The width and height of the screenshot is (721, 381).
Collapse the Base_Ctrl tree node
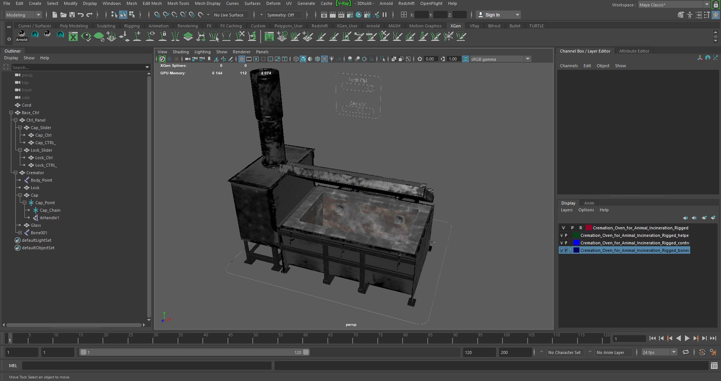(11, 113)
